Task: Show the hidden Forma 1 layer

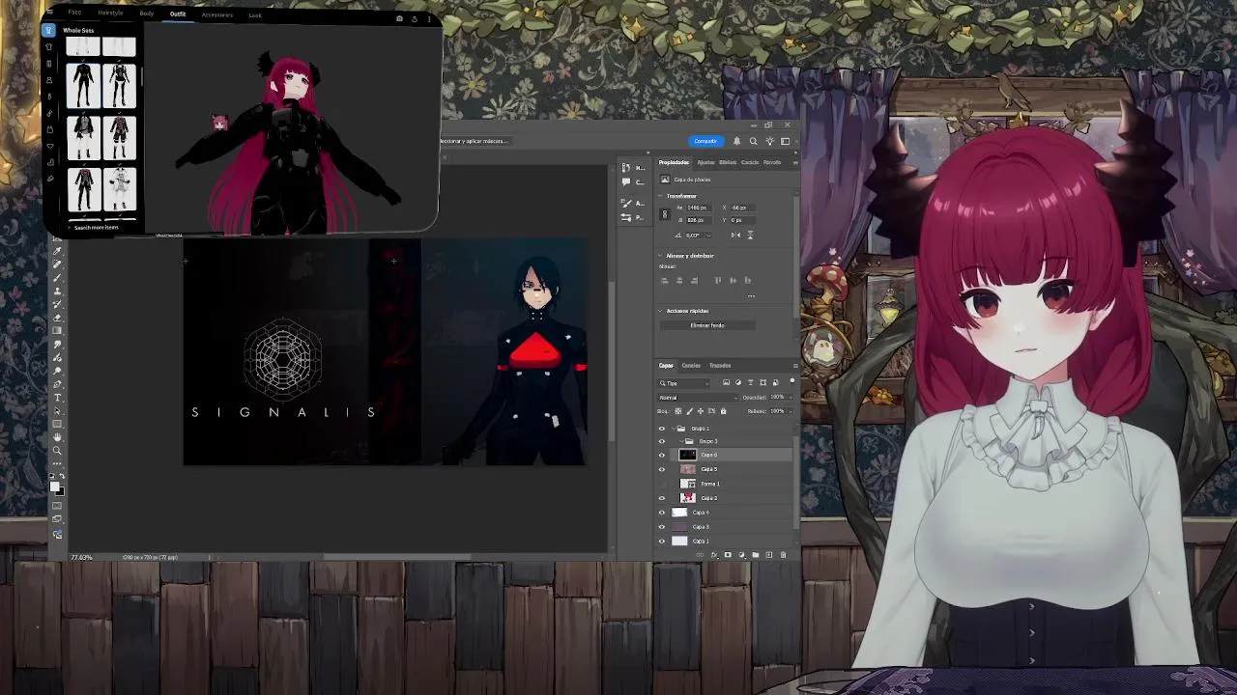Action: [x=662, y=484]
